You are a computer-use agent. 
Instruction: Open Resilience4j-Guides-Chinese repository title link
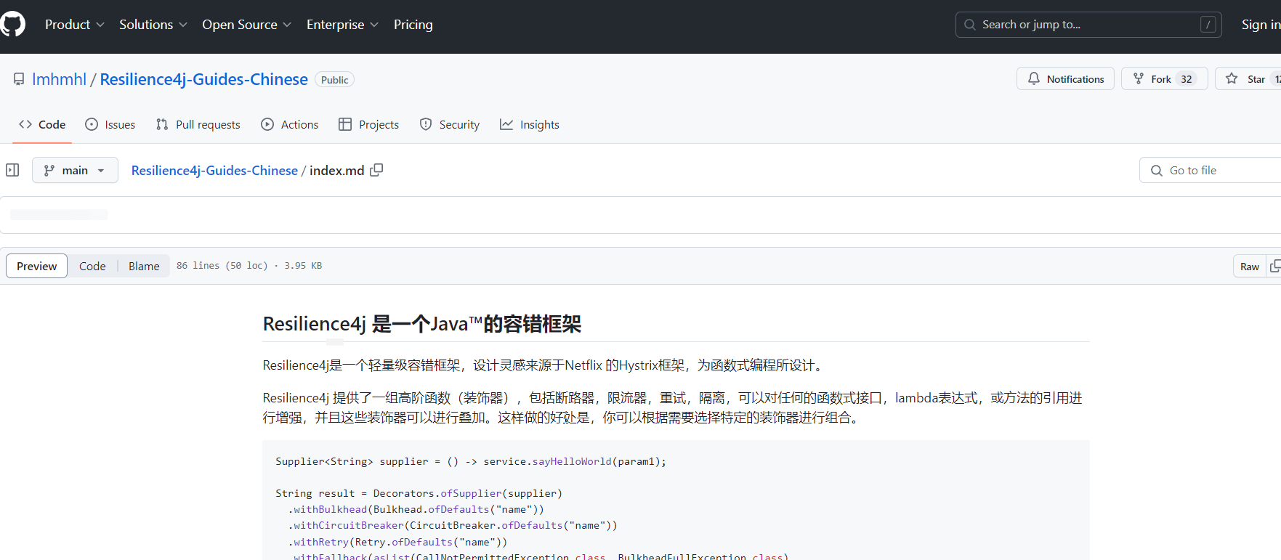click(x=203, y=79)
